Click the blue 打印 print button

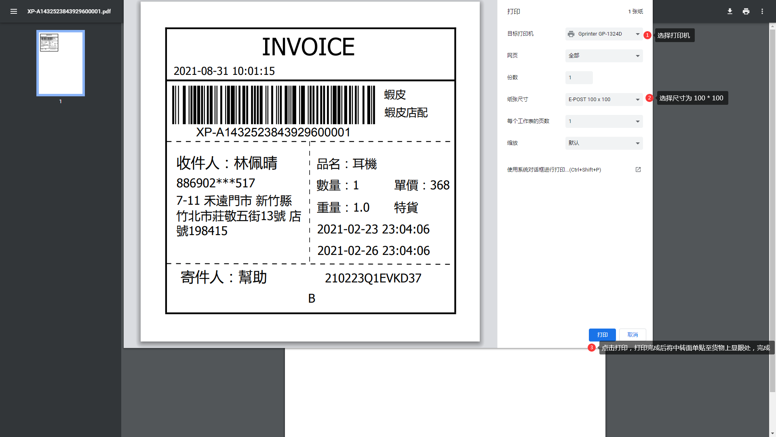coord(602,335)
